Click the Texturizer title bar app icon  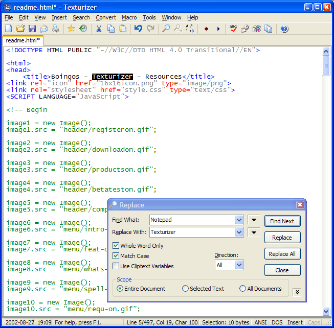(x=7, y=7)
